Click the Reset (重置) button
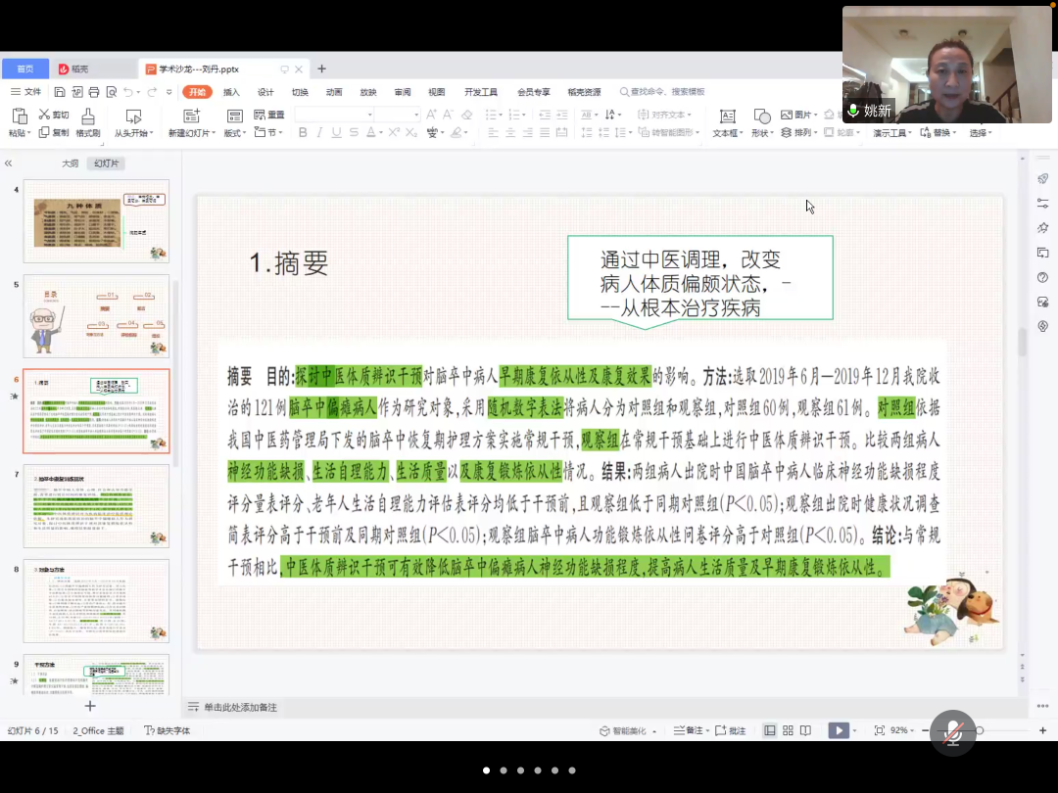This screenshot has height=793, width=1058. 269,115
